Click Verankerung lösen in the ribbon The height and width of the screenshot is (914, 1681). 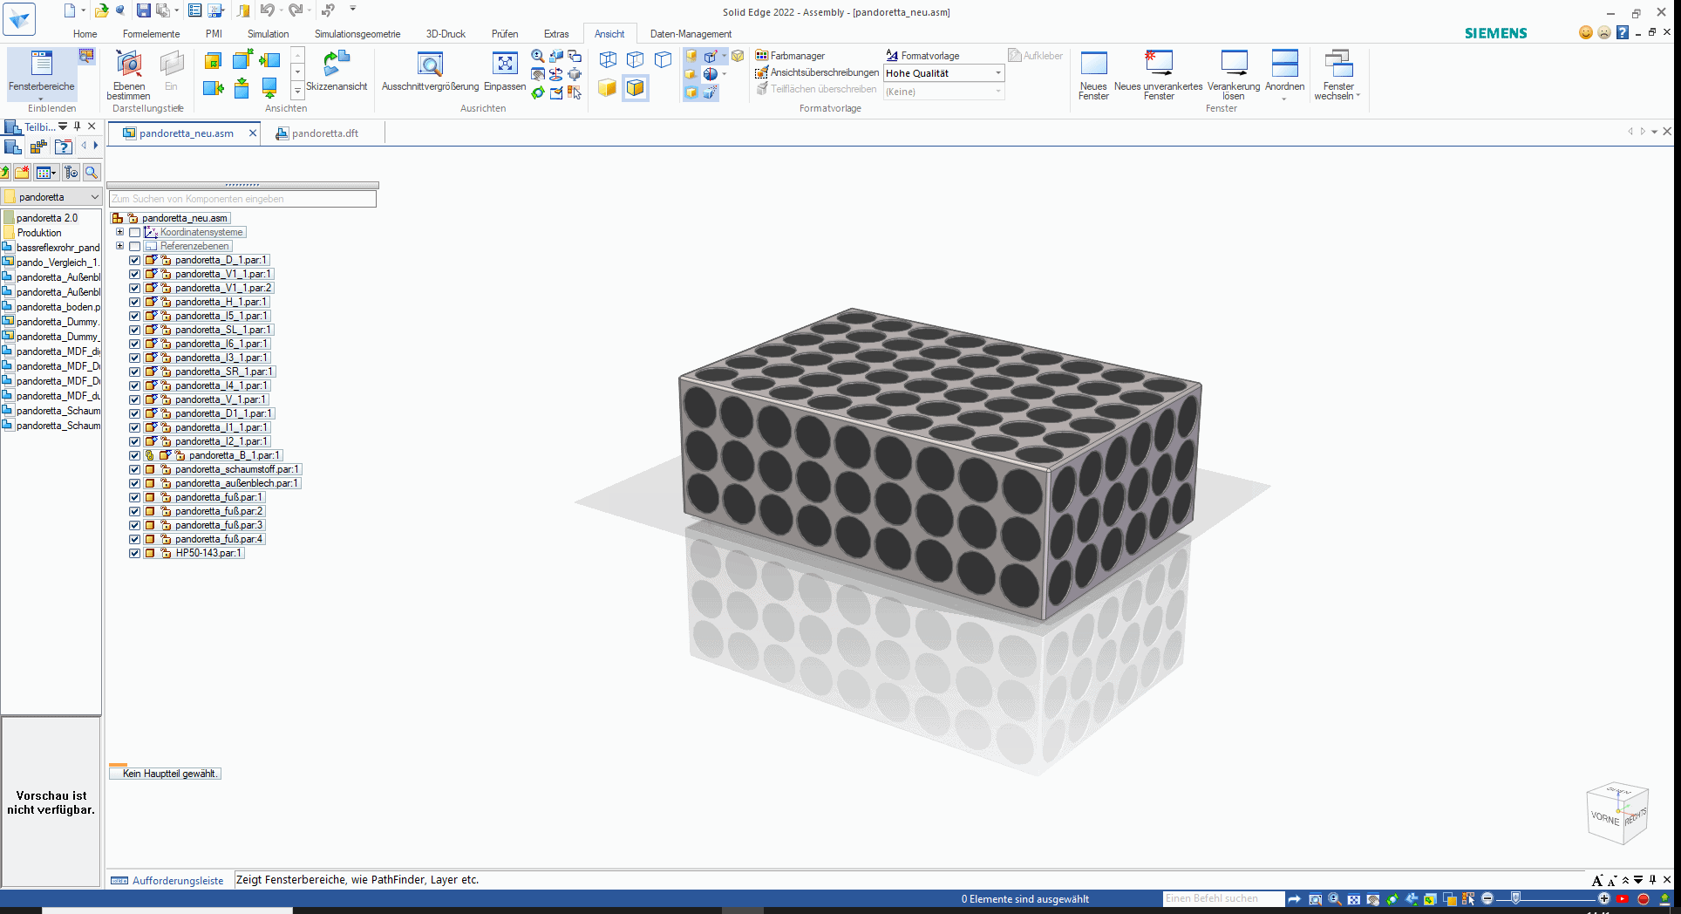click(x=1233, y=74)
